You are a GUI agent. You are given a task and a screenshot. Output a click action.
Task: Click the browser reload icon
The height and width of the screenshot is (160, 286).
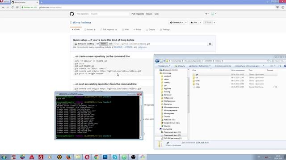pos(13,7)
